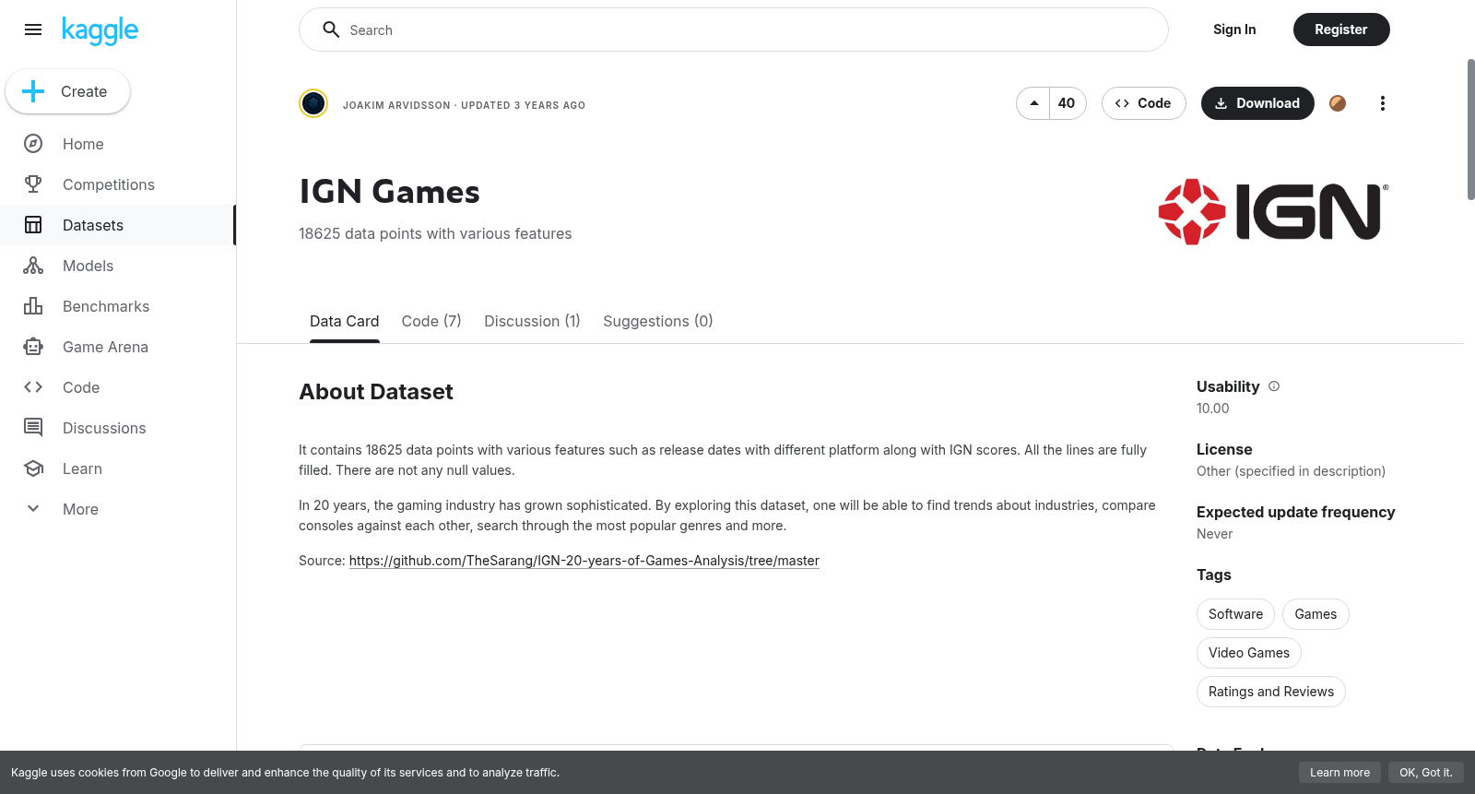Go to Home in sidebar
Viewport: 1475px width, 794px height.
pyautogui.click(x=118, y=144)
